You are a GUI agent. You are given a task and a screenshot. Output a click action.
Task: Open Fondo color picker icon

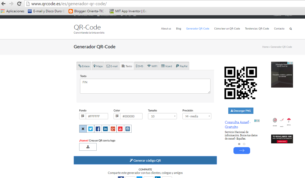(x=83, y=116)
